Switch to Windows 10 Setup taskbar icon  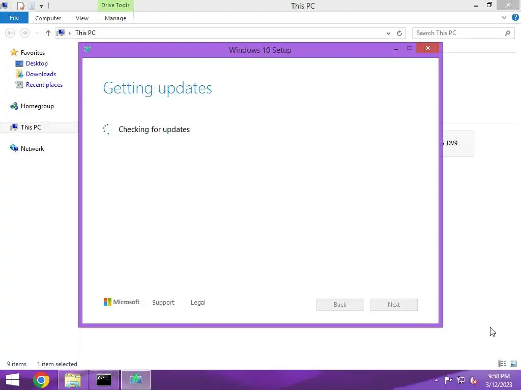coord(135,380)
